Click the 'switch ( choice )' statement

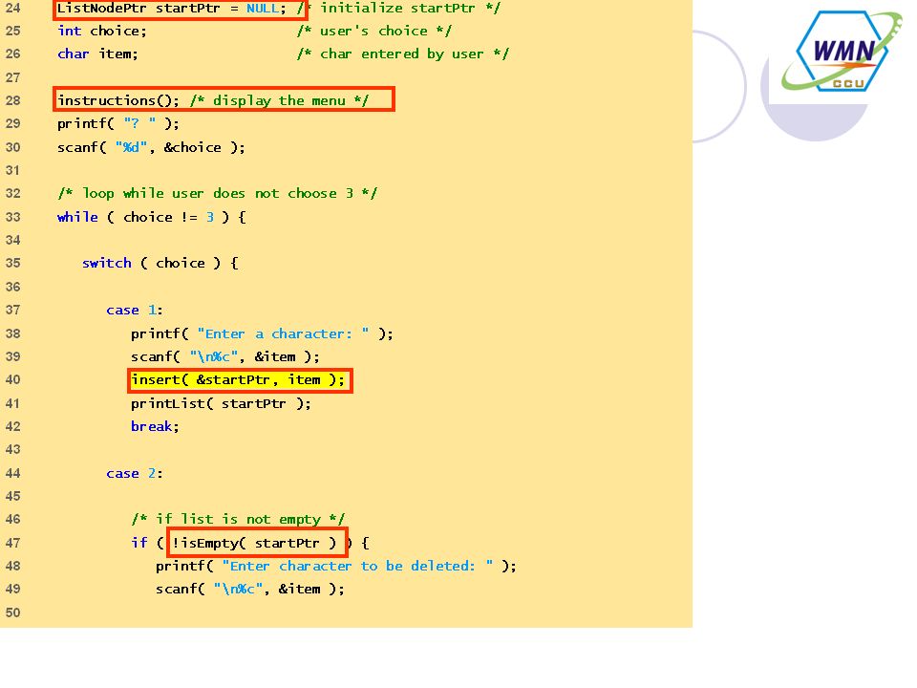[x=160, y=264]
